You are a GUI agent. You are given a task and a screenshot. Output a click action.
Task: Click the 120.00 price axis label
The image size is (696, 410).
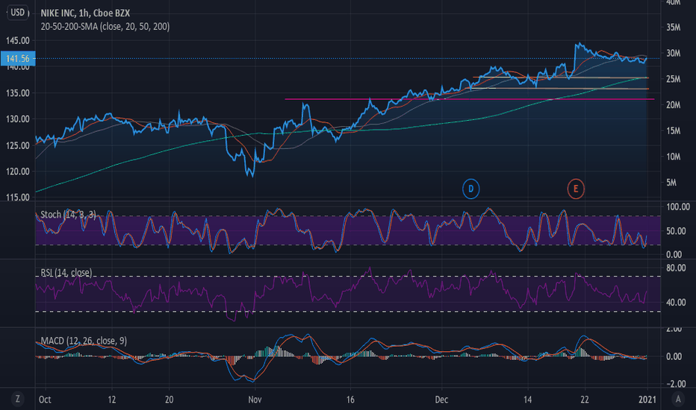[18, 171]
